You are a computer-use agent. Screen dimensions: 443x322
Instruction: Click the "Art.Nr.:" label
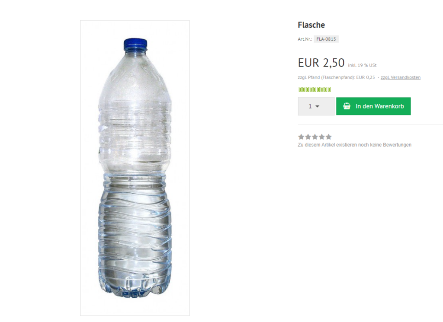[x=305, y=39]
